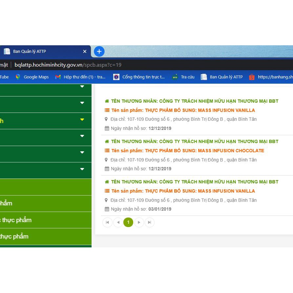This screenshot has width=293, height=293.
Task: Open the Gmail Hộp thư đến bookmark
Action: (80, 77)
